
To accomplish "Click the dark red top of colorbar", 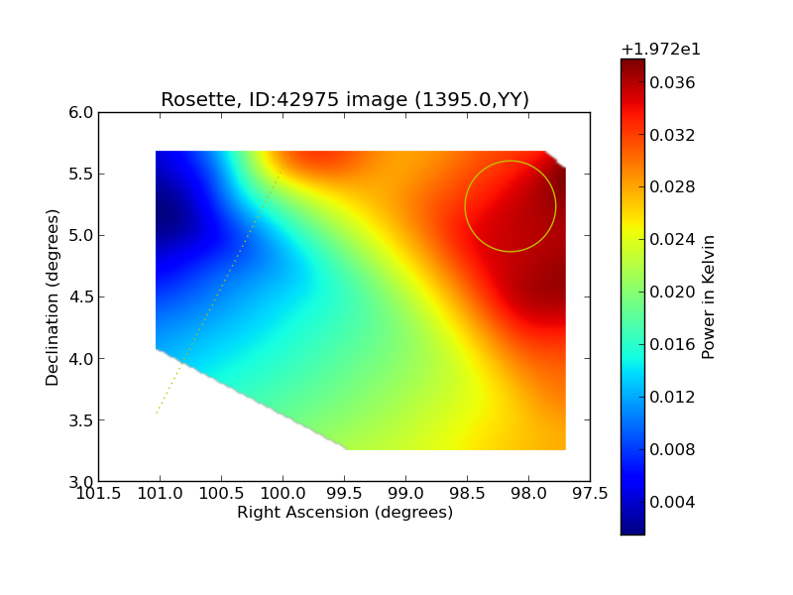I will click(632, 65).
